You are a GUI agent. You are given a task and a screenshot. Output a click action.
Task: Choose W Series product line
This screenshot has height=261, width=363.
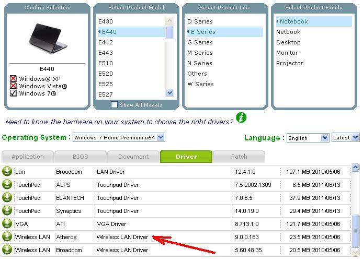click(200, 84)
